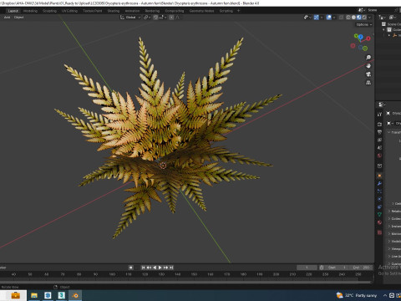Toggle the pin scene icon in top bar

click(396, 10)
